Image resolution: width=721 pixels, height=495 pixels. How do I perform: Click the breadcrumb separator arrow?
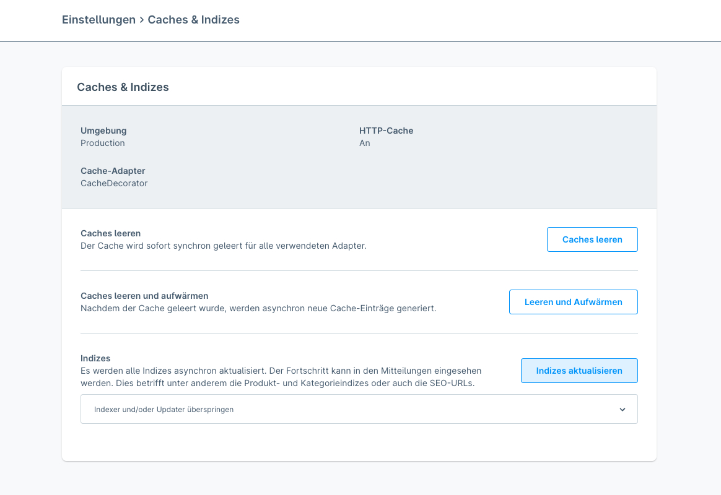[x=142, y=20]
